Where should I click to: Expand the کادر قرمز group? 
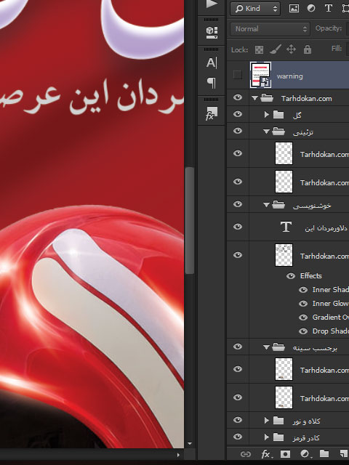(266, 437)
